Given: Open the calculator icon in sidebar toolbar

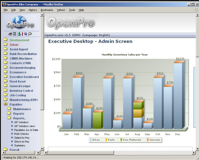Looking at the screenshot, I should click(x=14, y=34).
